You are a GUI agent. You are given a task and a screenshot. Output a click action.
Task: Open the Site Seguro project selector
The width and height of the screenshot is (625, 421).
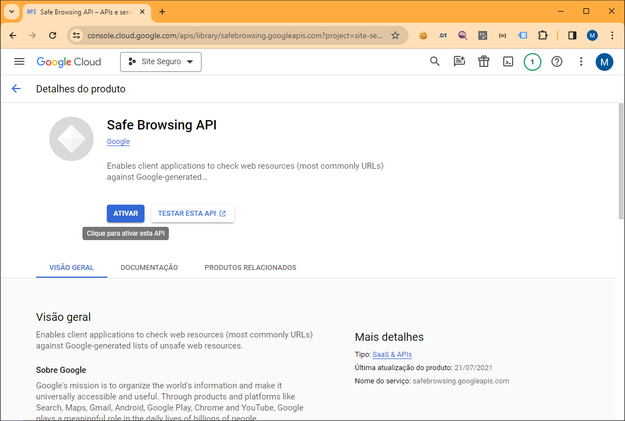click(161, 62)
